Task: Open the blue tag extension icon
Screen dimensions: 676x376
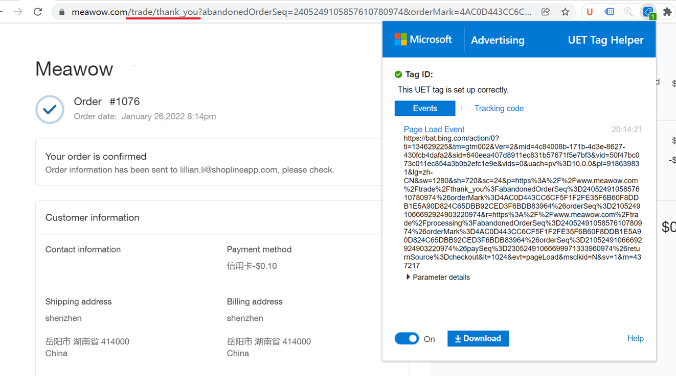Action: [x=609, y=12]
